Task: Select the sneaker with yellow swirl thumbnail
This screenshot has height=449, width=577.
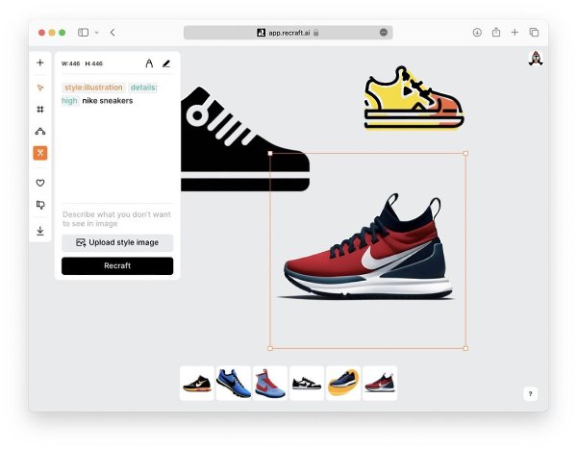Action: (343, 383)
